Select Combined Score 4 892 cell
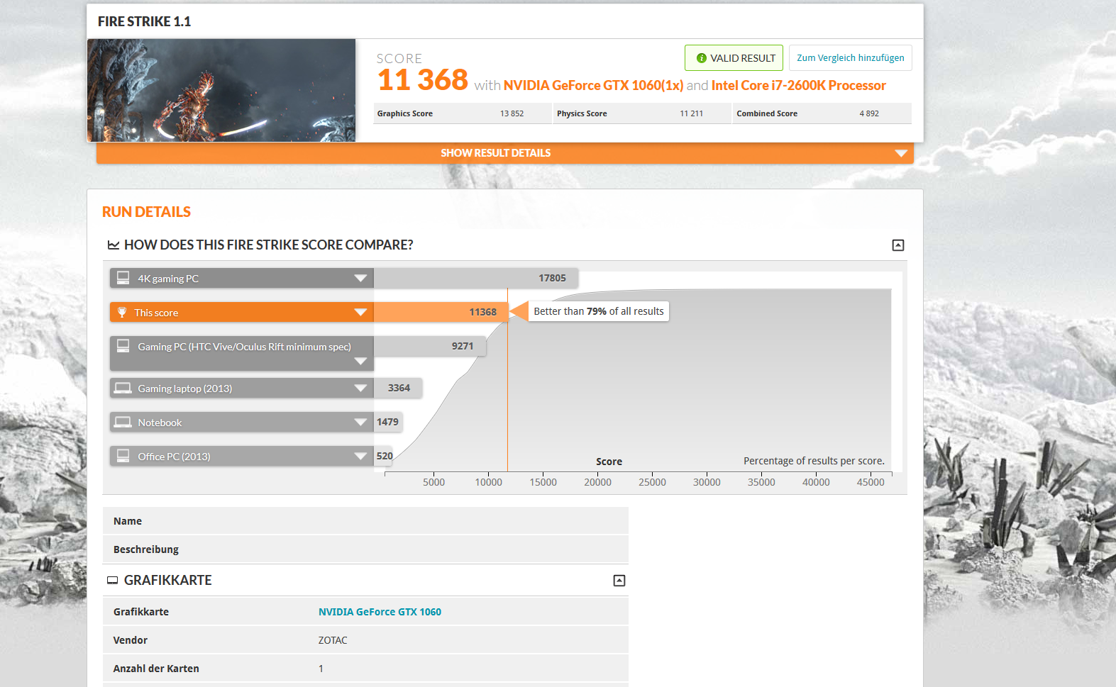The image size is (1116, 687). pyautogui.click(x=822, y=113)
